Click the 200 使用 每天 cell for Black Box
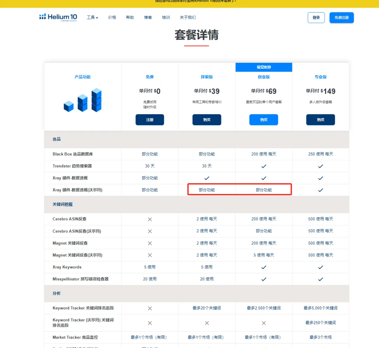Screen dimensions: 379x348 point(264,154)
